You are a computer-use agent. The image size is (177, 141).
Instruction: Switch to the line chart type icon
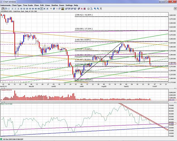pos(9,9)
